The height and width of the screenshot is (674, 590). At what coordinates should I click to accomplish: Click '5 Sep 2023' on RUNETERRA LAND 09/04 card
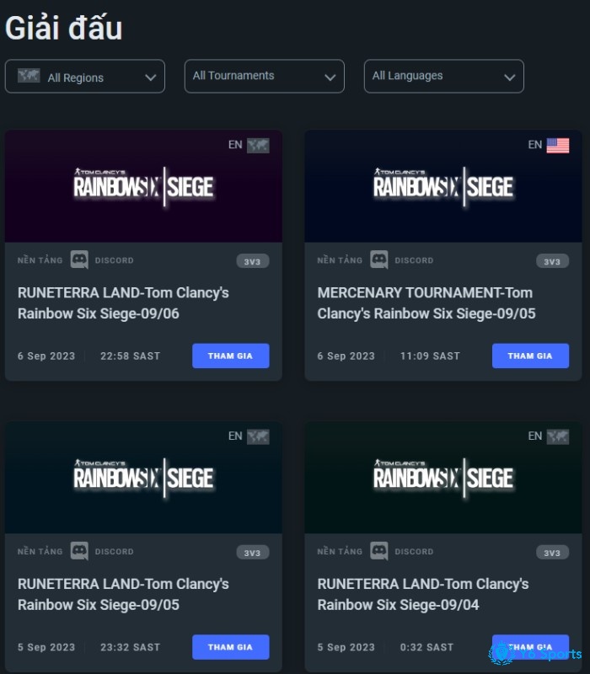(x=346, y=647)
